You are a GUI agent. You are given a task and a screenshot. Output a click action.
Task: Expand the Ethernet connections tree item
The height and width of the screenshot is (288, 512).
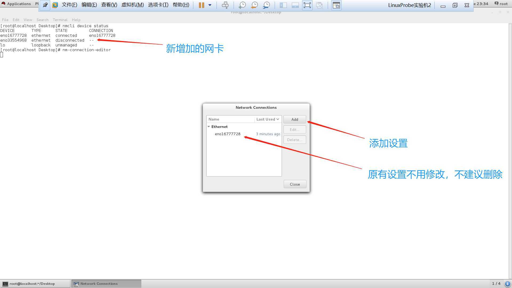[209, 126]
